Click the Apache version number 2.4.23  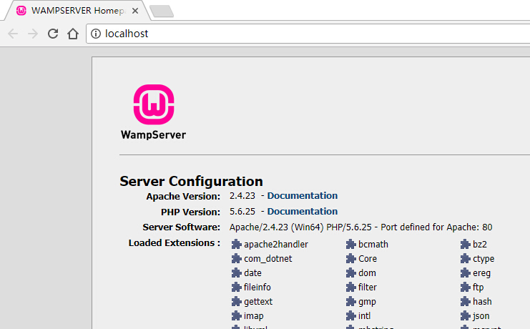click(242, 196)
